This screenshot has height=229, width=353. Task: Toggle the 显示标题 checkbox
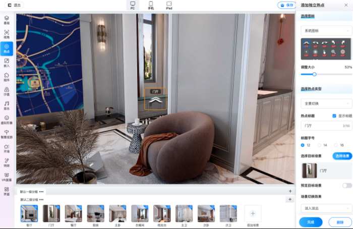click(x=334, y=116)
